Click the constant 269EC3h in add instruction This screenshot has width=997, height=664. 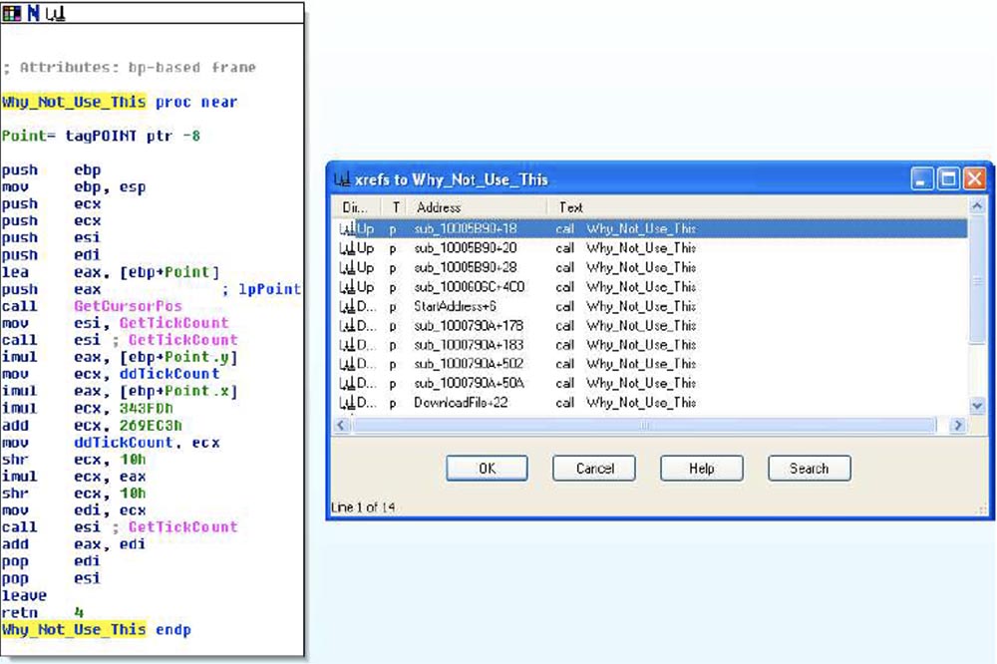[151, 426]
